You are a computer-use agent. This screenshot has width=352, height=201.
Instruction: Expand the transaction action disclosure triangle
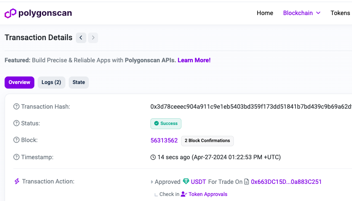tap(152, 182)
